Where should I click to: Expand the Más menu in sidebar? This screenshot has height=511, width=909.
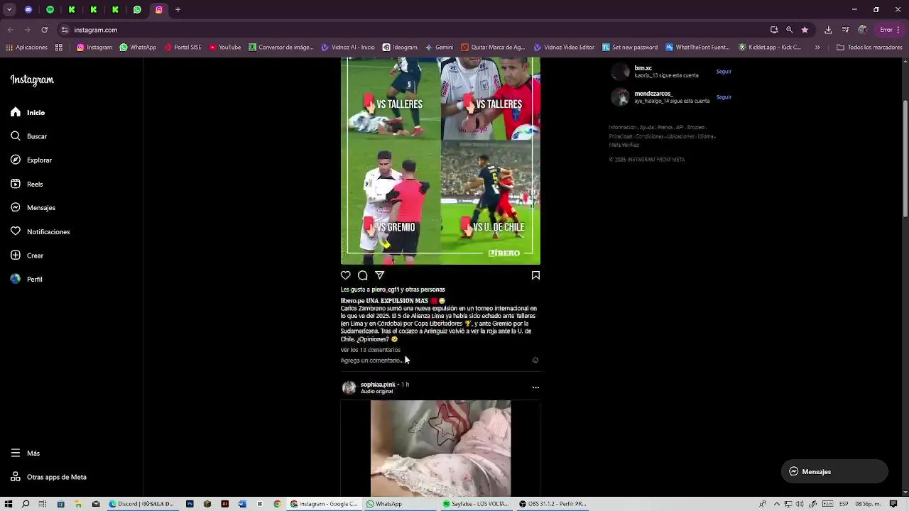coord(26,453)
